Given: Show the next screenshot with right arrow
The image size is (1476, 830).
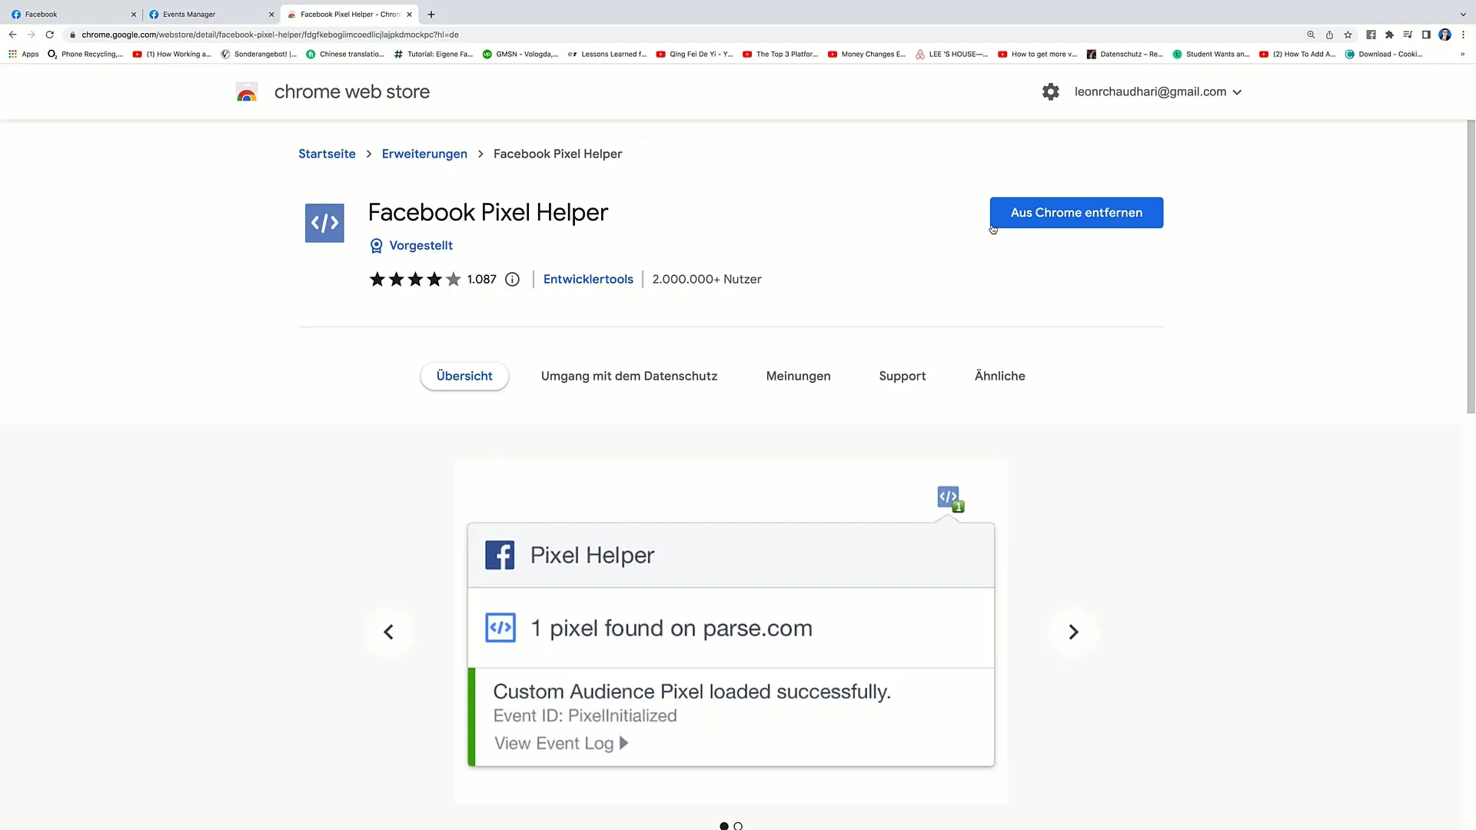Looking at the screenshot, I should click(1073, 632).
